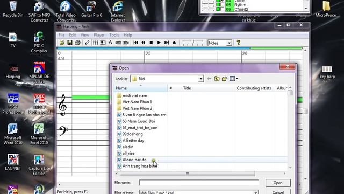344x194 pixels.
Task: Select the Viet Nam Phan 2 folder
Action: (x=137, y=108)
